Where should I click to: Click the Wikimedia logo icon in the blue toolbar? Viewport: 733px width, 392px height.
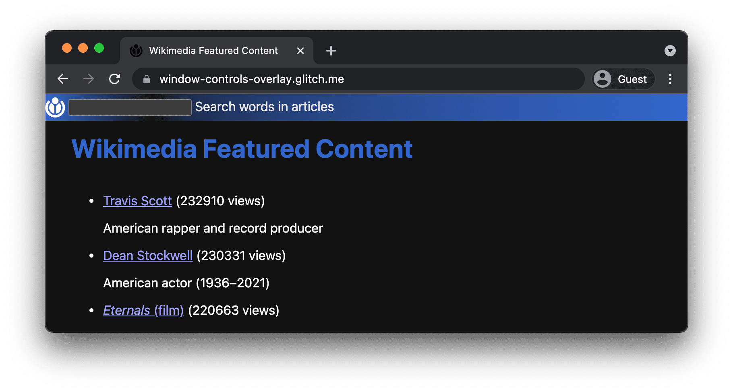55,107
